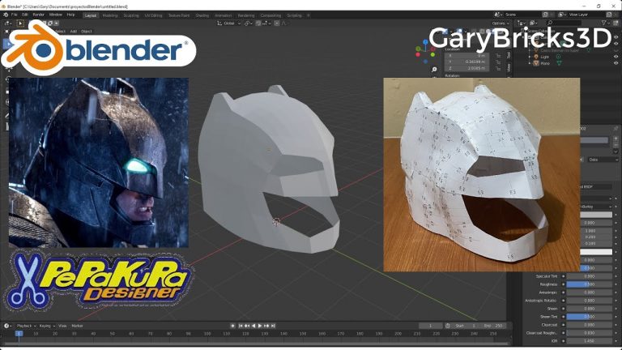Open the outliner filter dropdown

coord(605,23)
